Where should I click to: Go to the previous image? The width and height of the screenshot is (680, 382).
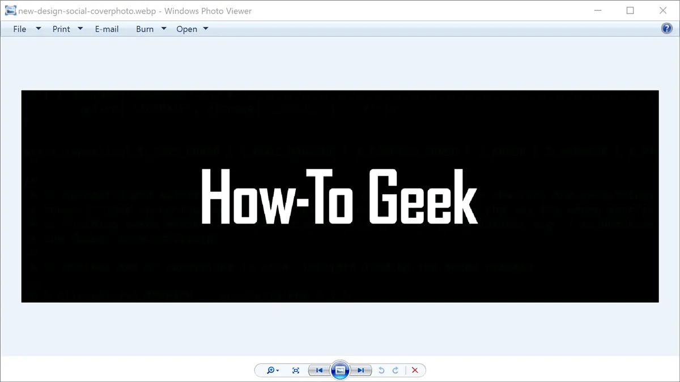(320, 370)
